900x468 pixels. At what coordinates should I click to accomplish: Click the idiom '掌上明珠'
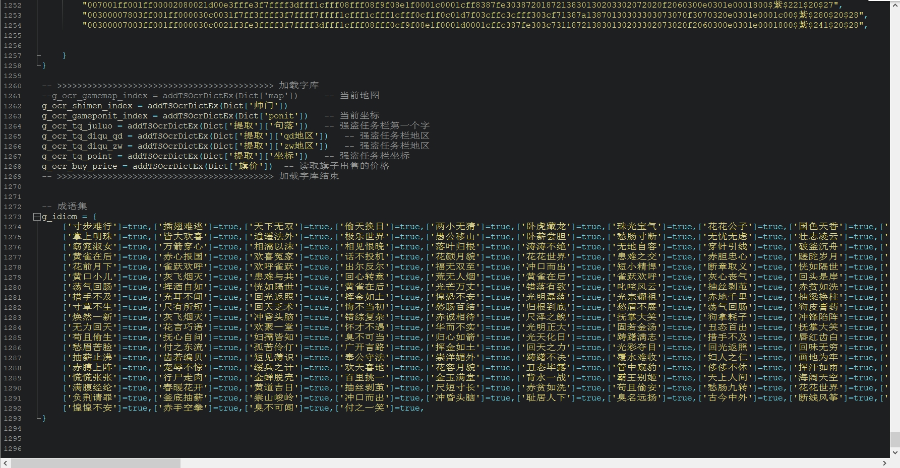92,237
